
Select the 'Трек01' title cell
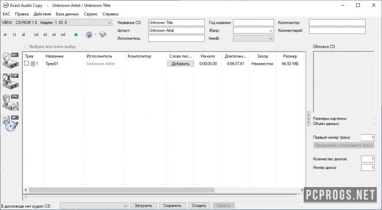click(52, 63)
